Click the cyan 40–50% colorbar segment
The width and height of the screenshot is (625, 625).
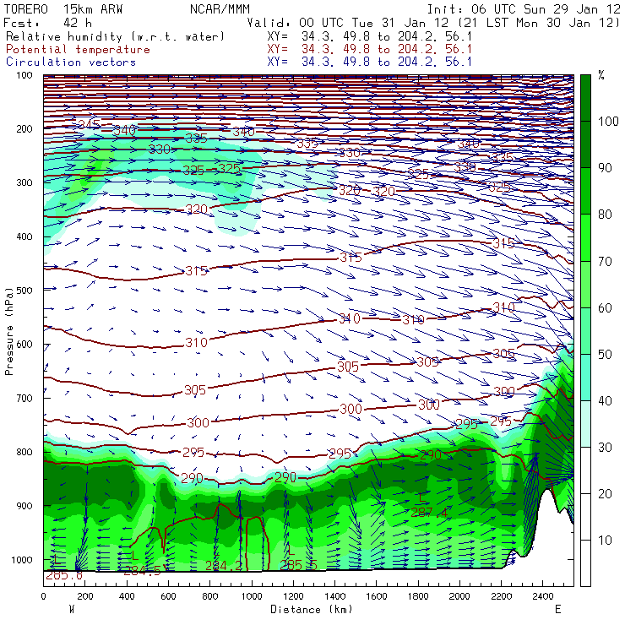pyautogui.click(x=585, y=377)
